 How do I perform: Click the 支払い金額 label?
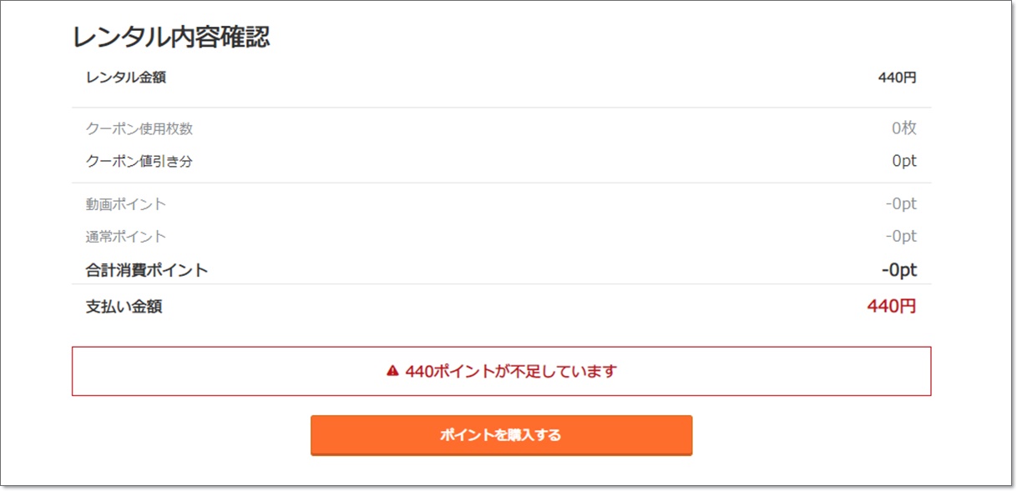[x=124, y=307]
